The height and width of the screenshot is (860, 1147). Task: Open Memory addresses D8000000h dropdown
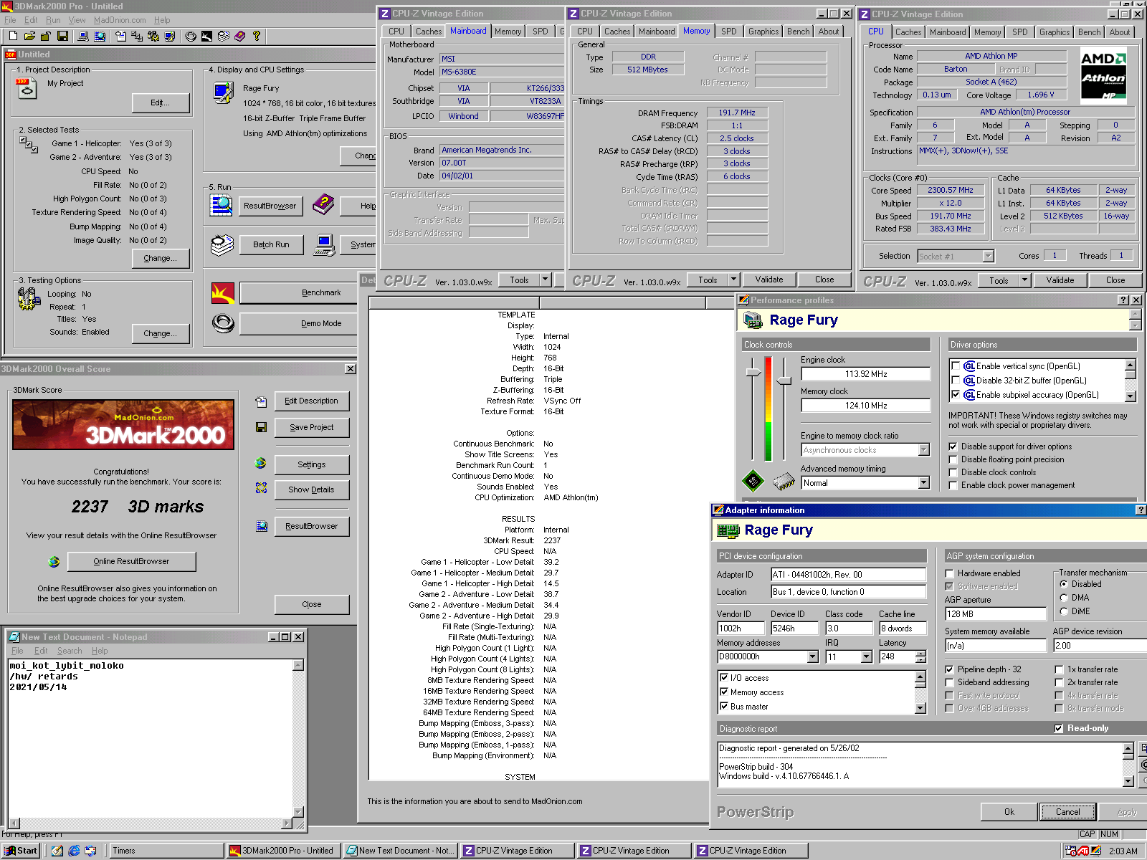[x=813, y=656]
